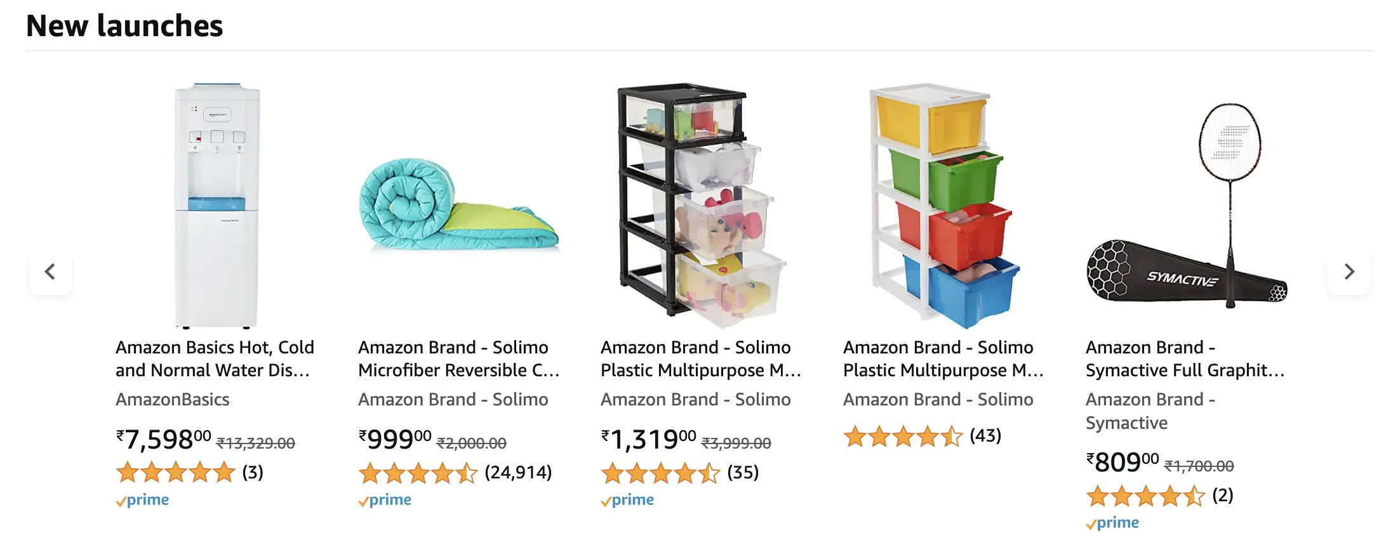Viewport: 1379px width, 552px height.
Task: Click the Prime badge below the Solimo comforter
Action: click(x=385, y=500)
